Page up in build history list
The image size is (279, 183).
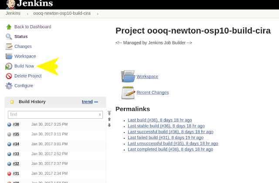click(x=109, y=119)
